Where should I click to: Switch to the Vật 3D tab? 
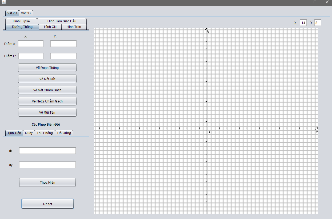26,13
